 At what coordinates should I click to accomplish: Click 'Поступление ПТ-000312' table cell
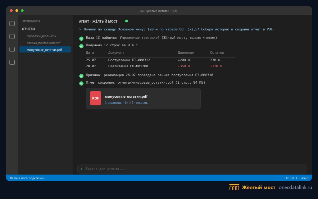pyautogui.click(x=129, y=60)
